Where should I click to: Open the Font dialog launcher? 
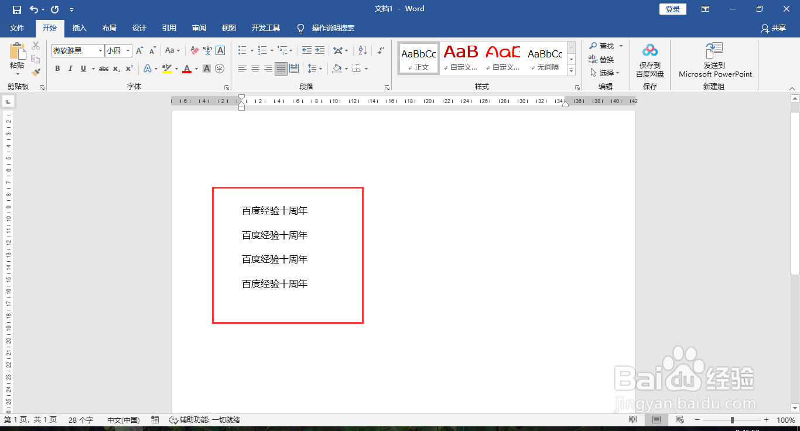(227, 88)
